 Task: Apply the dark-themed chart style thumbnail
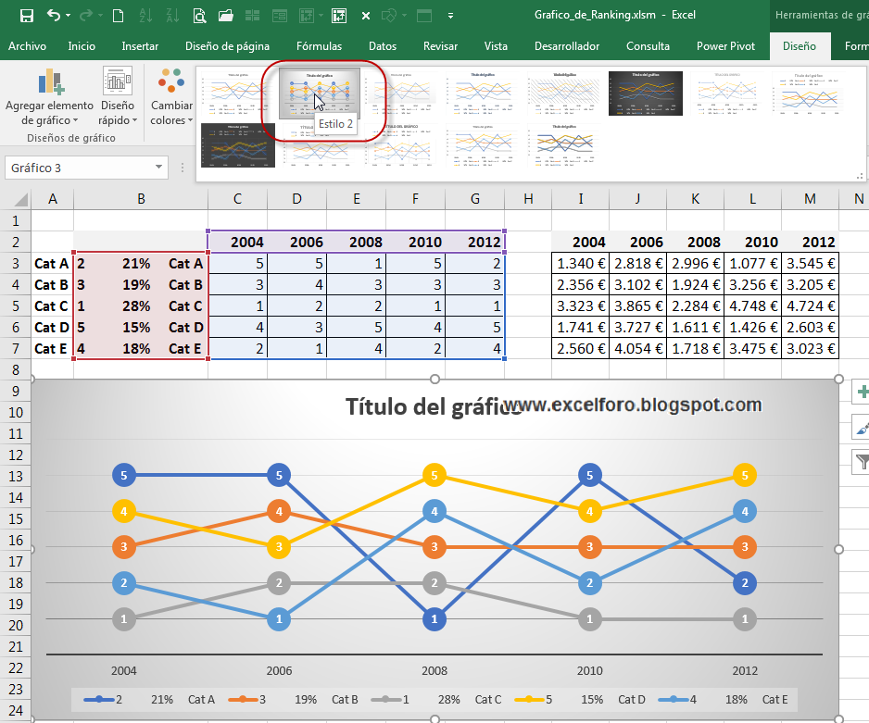pyautogui.click(x=645, y=93)
